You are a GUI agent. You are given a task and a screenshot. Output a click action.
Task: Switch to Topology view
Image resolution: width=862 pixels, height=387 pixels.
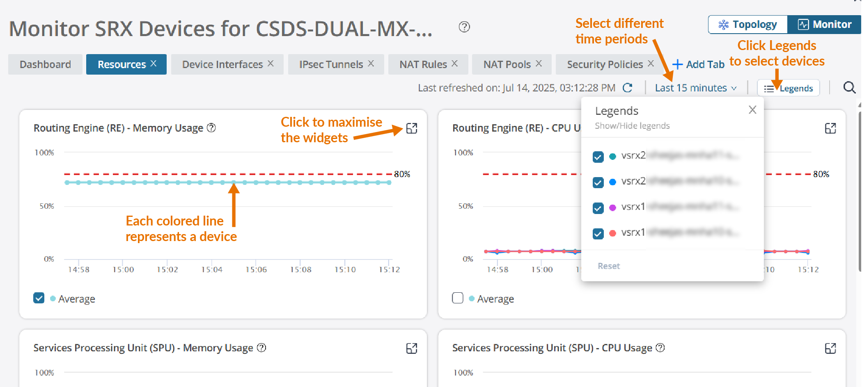click(x=748, y=25)
